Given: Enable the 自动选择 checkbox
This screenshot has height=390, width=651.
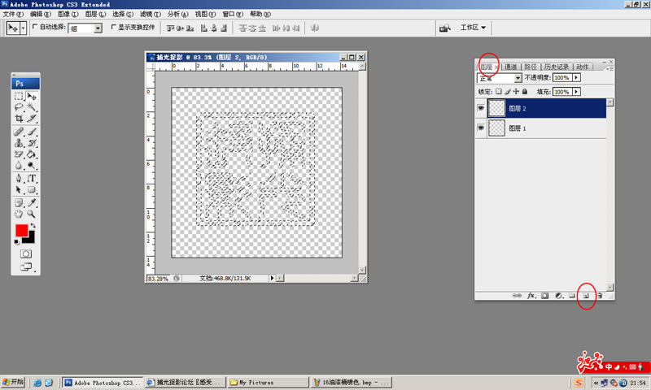Looking at the screenshot, I should pyautogui.click(x=35, y=27).
